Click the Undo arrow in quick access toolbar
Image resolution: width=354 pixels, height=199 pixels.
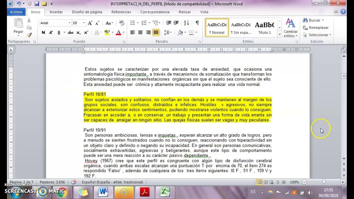coord(19,4)
